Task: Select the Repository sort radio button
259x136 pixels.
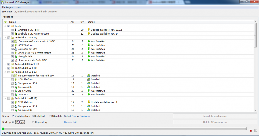Action: [x=33, y=122]
